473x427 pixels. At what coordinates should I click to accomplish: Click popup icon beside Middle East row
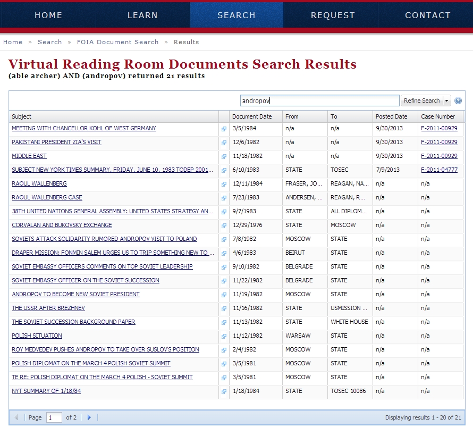pyautogui.click(x=224, y=156)
